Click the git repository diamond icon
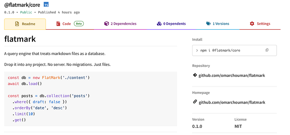The width and height of the screenshot is (290, 135). click(195, 75)
